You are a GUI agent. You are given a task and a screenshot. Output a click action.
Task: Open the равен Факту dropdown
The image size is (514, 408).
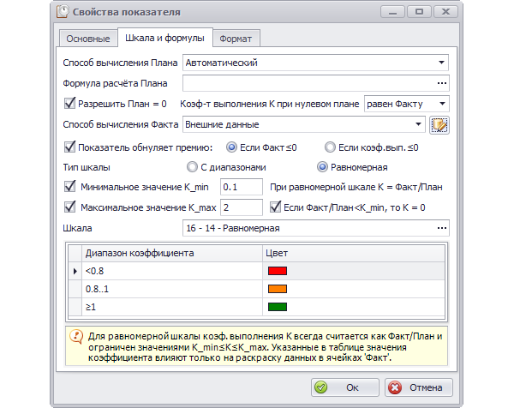tap(442, 104)
